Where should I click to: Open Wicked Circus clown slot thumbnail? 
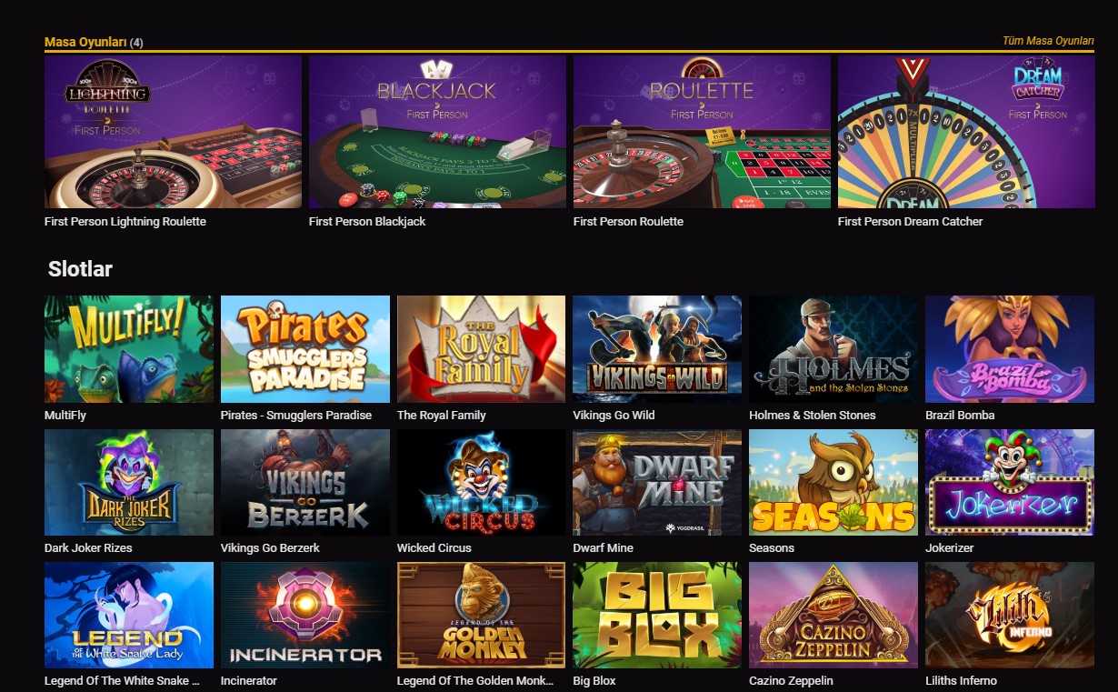(481, 482)
